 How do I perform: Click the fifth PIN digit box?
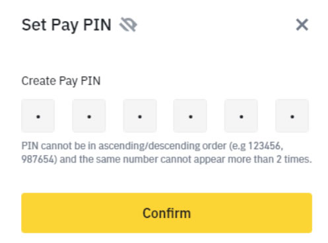pos(241,116)
